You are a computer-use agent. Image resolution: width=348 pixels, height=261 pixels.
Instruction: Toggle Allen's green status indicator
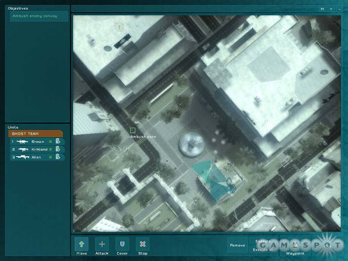[51, 157]
